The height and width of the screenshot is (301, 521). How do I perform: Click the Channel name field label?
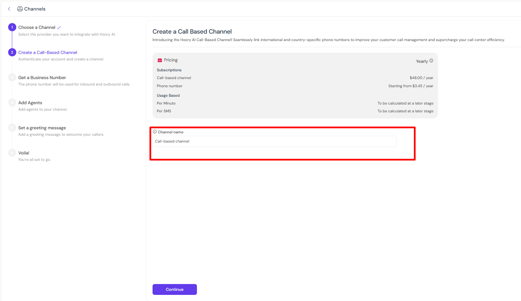[171, 132]
